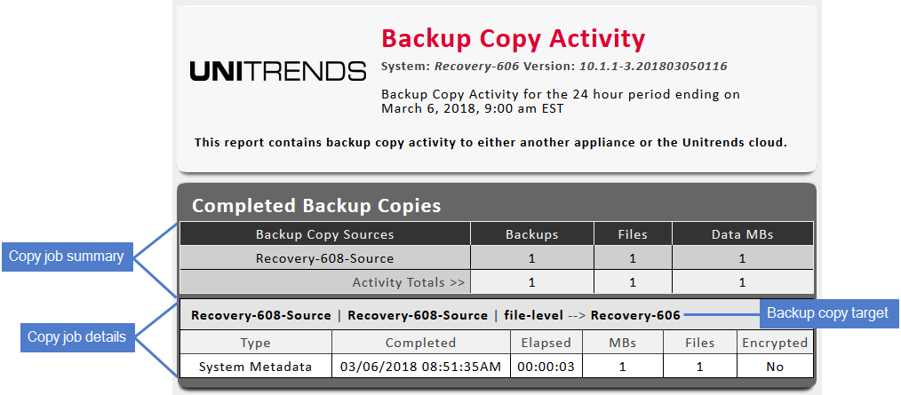This screenshot has height=395, width=901.
Task: Select the Copy job summary callout label
Action: click(68, 257)
